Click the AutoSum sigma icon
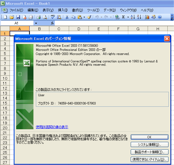The width and height of the screenshot is (174, 165). (x=123, y=17)
